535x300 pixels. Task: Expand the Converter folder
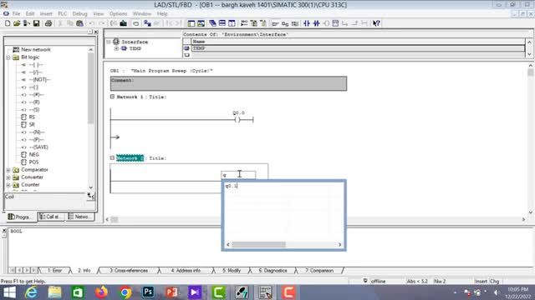tap(8, 177)
